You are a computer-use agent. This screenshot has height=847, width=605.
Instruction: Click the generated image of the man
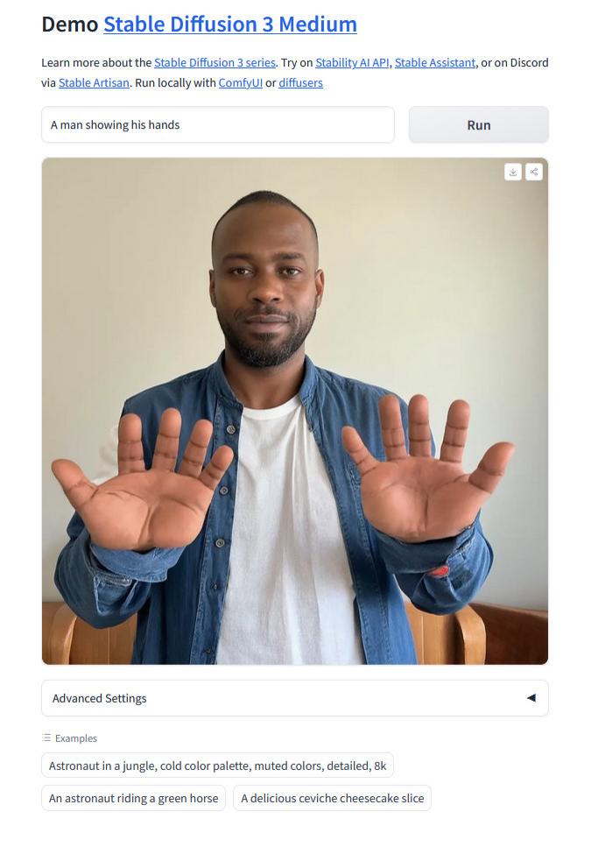coord(295,411)
